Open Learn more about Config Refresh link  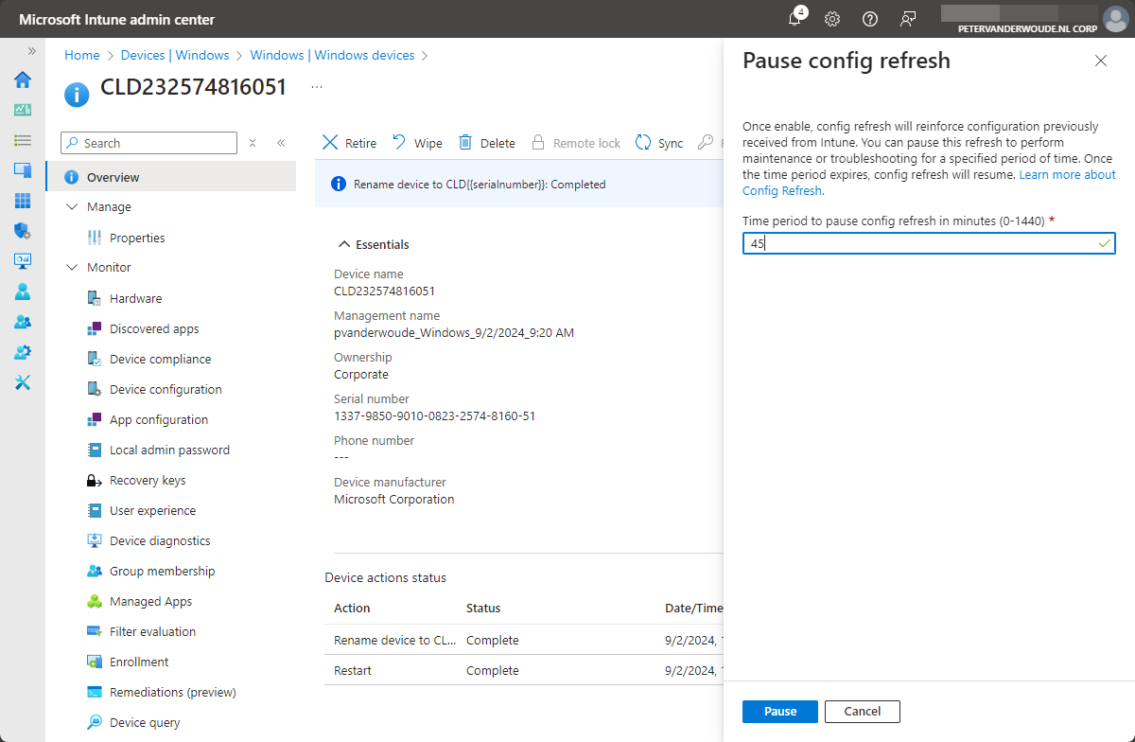[x=1067, y=175]
